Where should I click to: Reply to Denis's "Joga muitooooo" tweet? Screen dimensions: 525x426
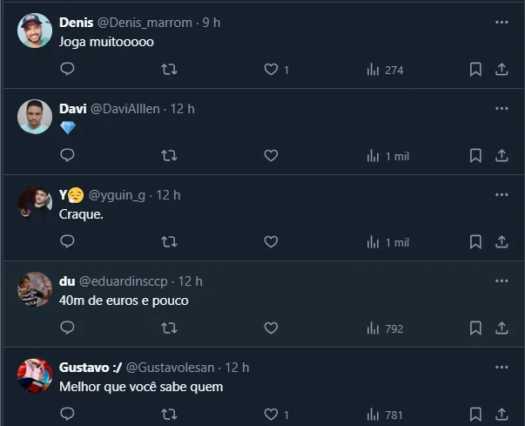(x=68, y=70)
